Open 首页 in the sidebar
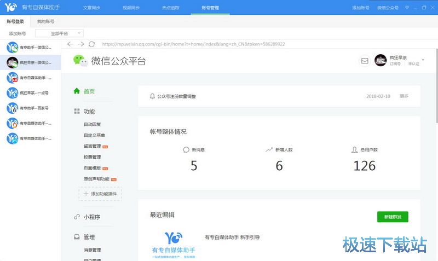Screen dimensions: 438x261 pos(89,91)
